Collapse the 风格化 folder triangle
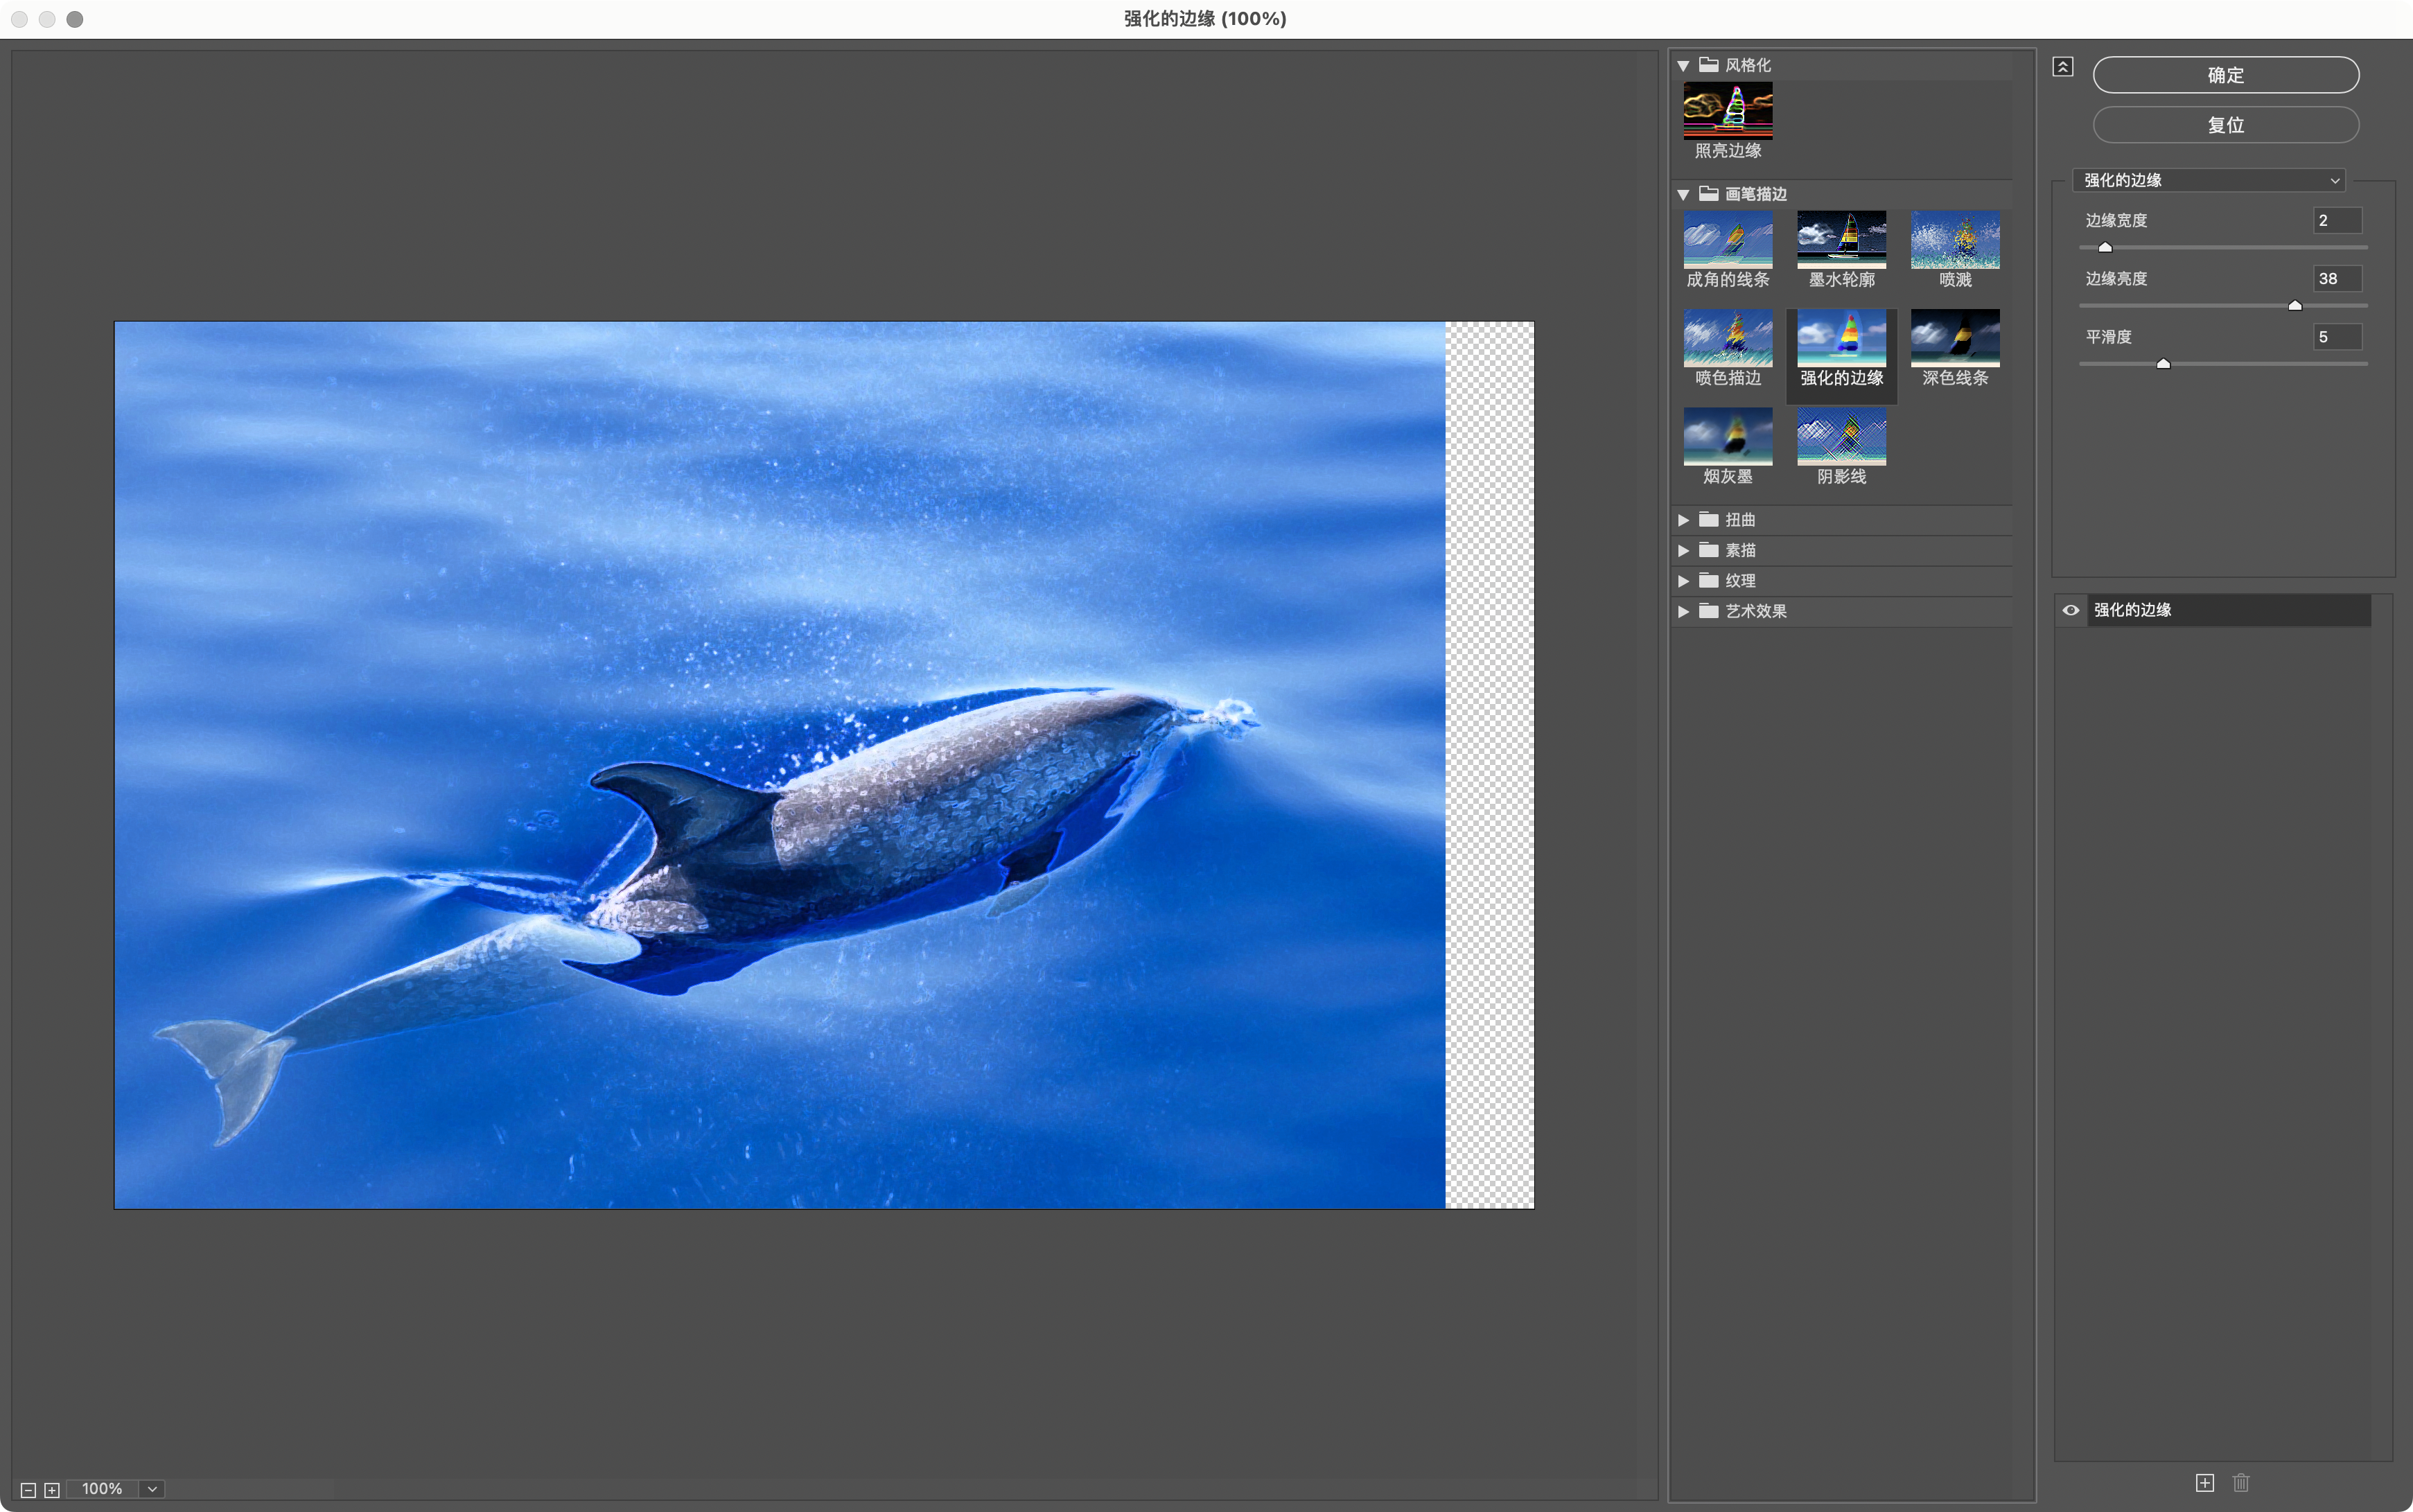The width and height of the screenshot is (2413, 1512). (x=1683, y=66)
